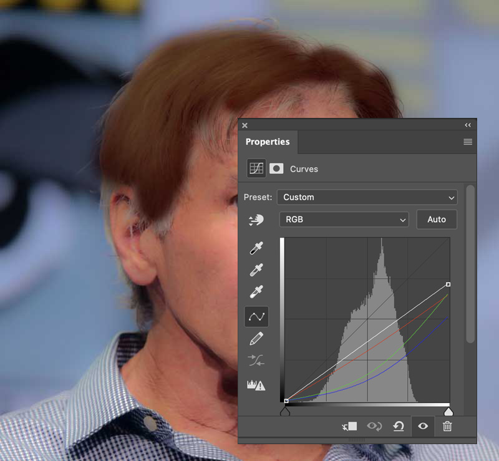Screen dimensions: 499x461
Task: Select the black point eyedropper
Action: click(x=256, y=248)
